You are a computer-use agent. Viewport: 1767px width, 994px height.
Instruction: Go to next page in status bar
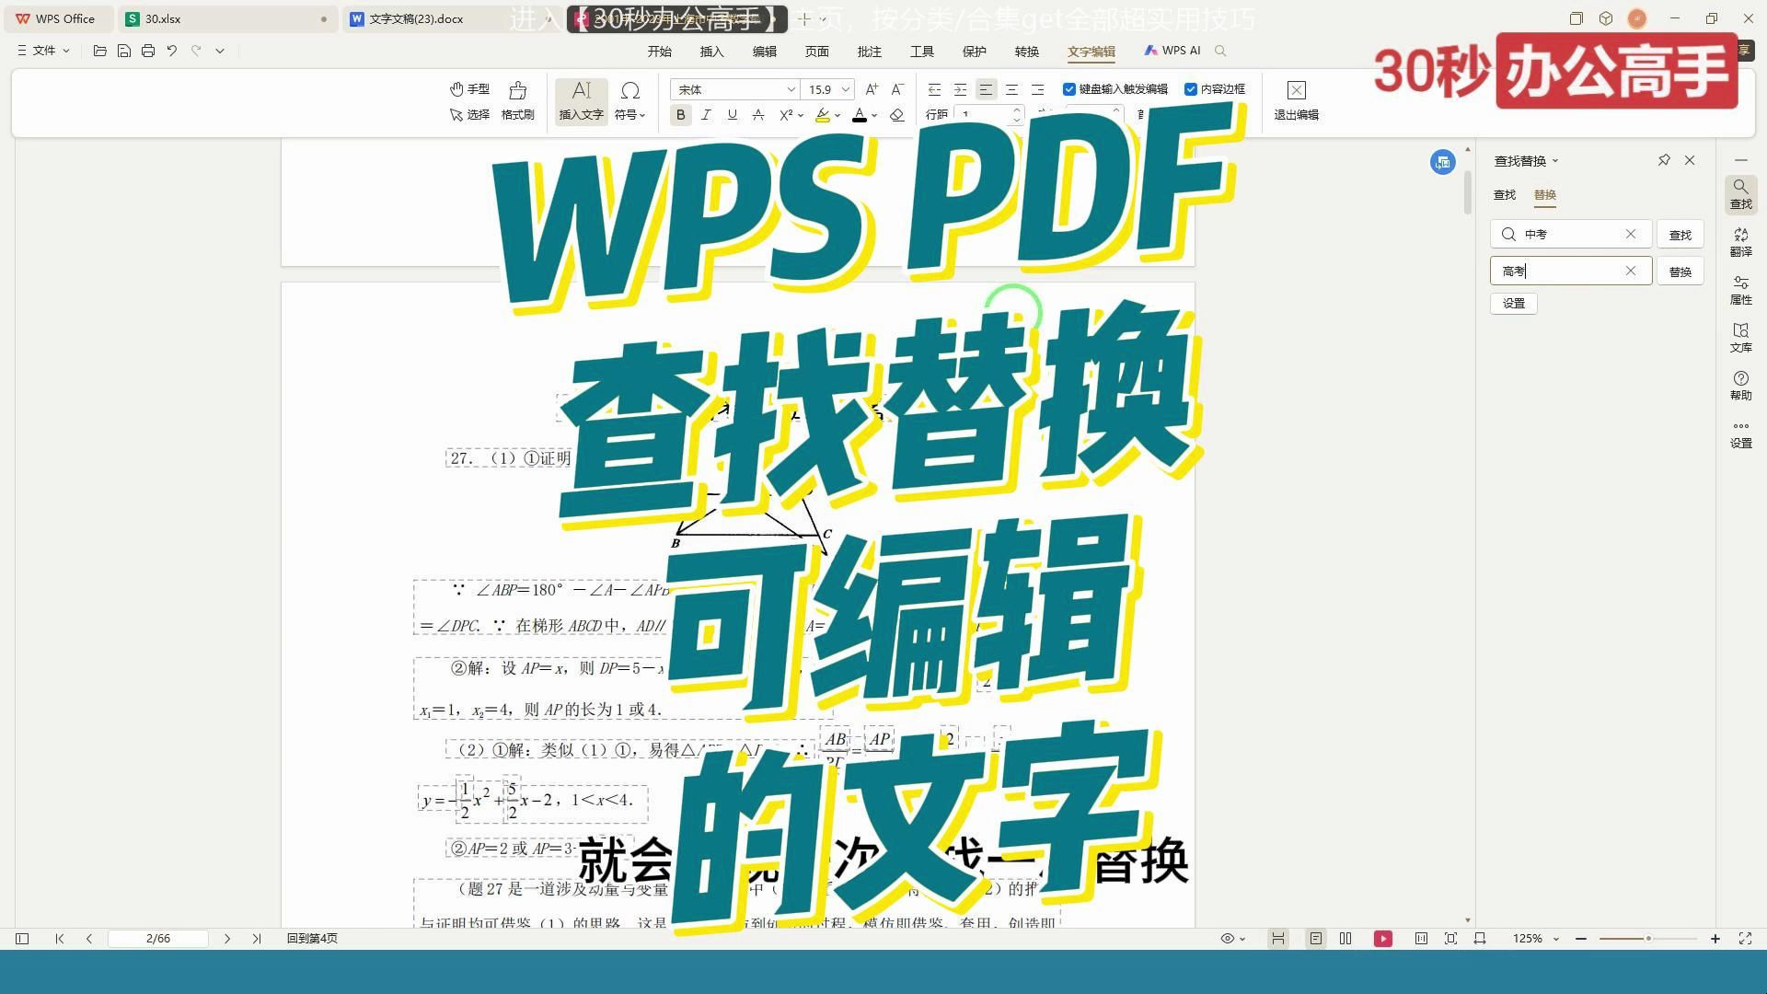pyautogui.click(x=227, y=939)
